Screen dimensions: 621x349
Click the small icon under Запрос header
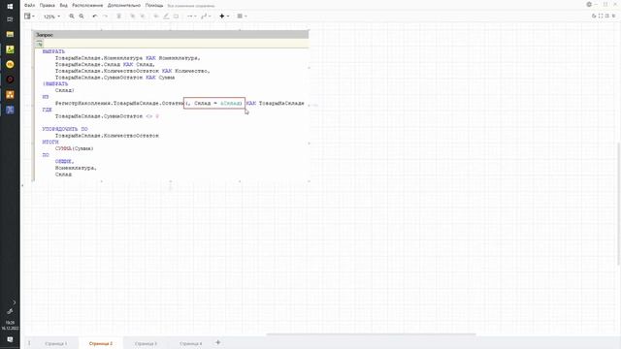[x=39, y=44]
